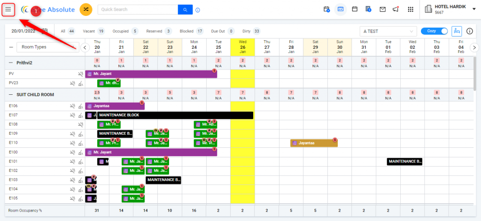Open Mr. dh... booking on row PV23
Screen dimensions: 481x221
point(109,83)
